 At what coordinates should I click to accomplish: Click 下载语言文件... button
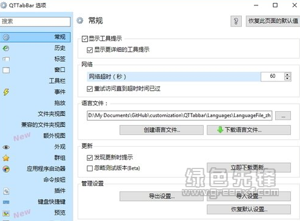click(248, 130)
